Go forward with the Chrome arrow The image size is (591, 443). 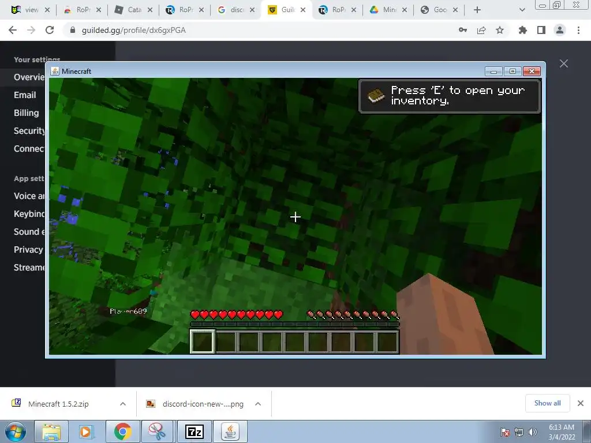pos(31,30)
